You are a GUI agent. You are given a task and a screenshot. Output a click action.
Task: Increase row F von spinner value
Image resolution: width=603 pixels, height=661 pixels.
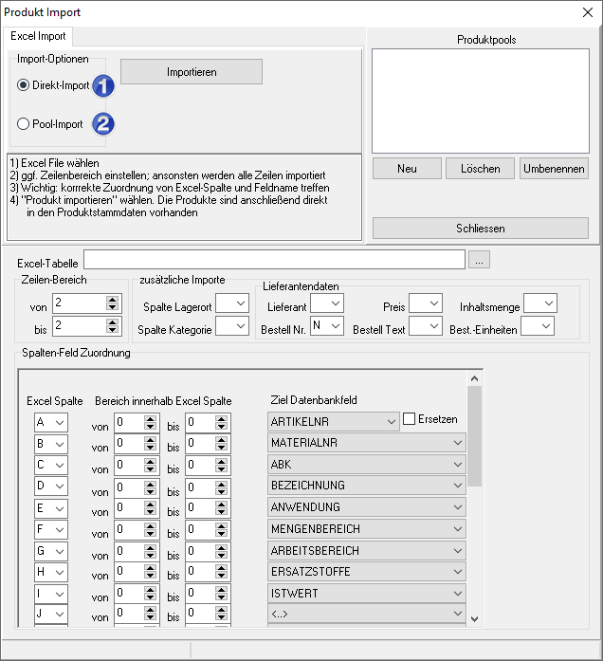click(x=150, y=526)
